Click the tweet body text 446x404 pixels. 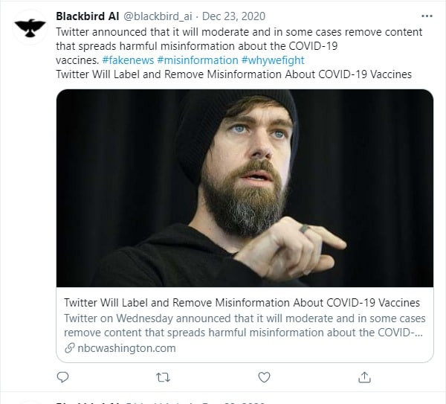238,39
